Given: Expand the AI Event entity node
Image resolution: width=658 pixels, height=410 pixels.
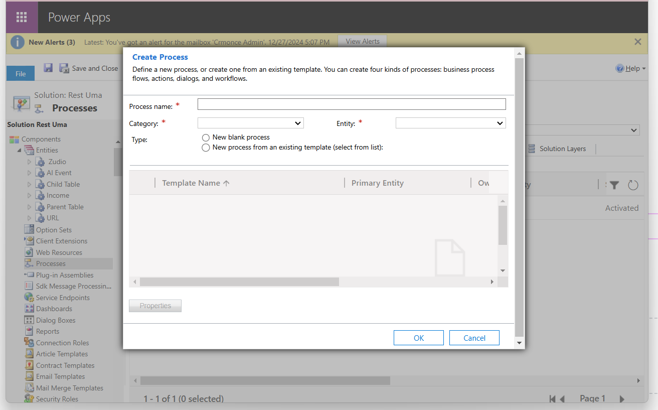Looking at the screenshot, I should coord(30,173).
